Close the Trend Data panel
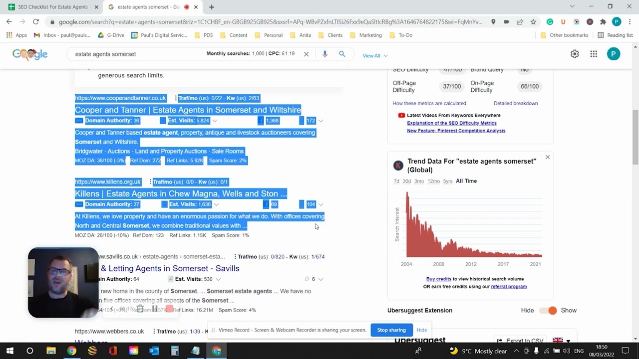Screen dimensions: 639x359 coord(548,157)
